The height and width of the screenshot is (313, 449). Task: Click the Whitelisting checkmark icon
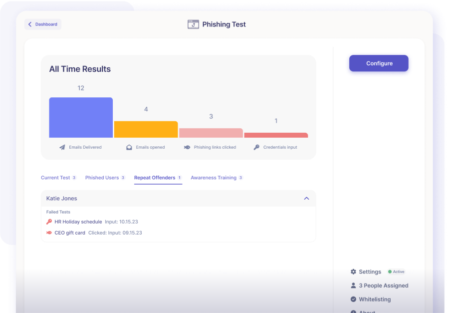[353, 299]
